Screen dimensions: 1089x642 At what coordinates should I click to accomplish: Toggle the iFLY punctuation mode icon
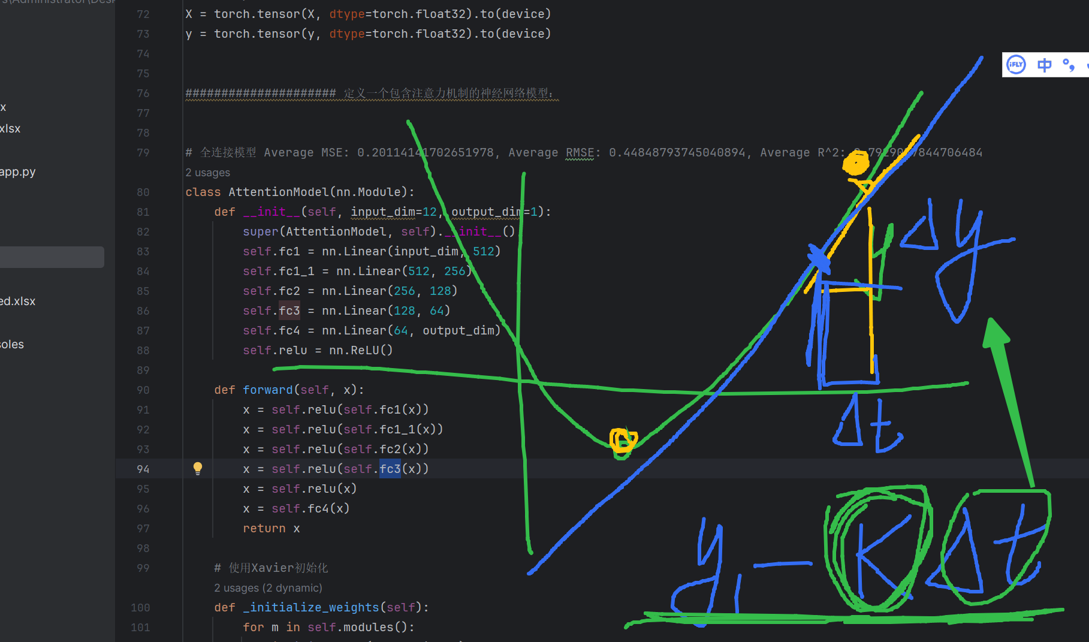[x=1069, y=65]
